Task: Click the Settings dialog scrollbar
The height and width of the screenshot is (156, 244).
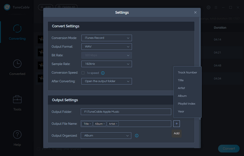Action: [200, 69]
